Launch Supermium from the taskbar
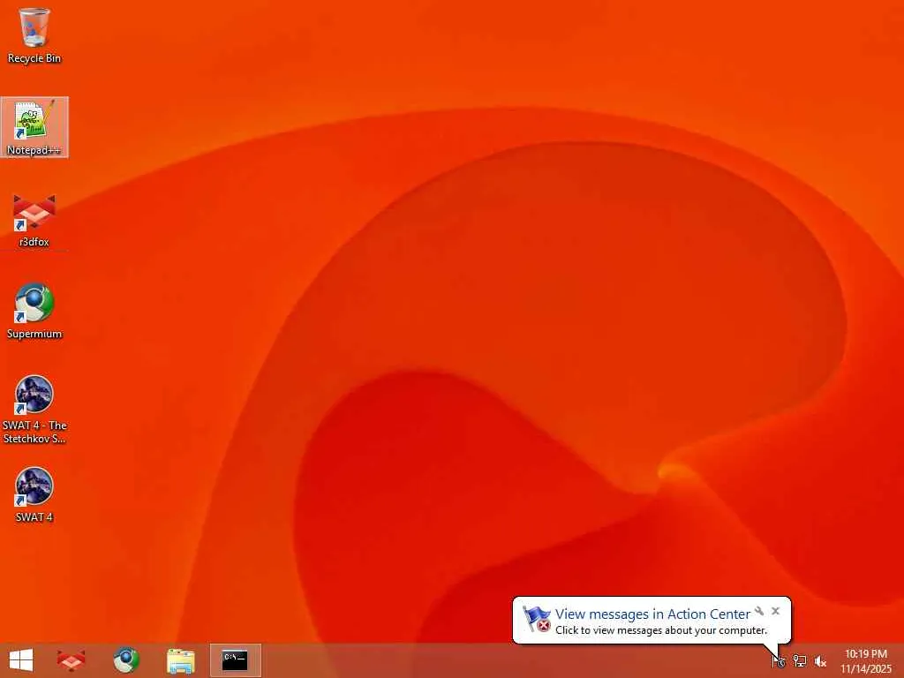 (126, 660)
